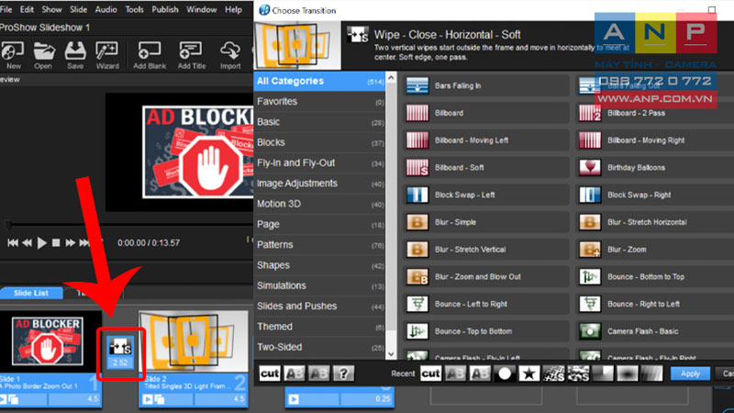Click the Apply button
Viewport: 734px width, 413px height.
pos(690,374)
